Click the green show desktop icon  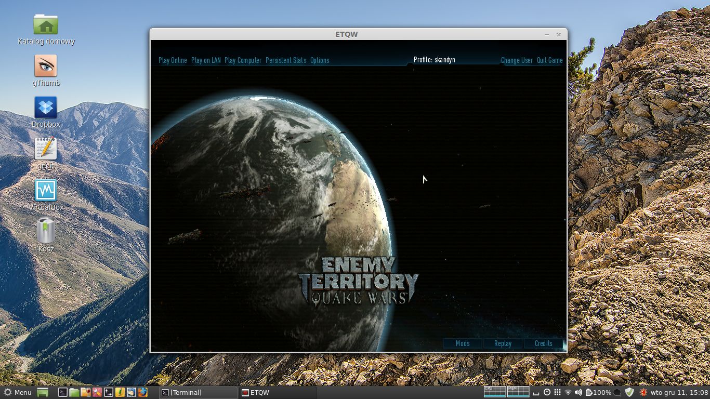[x=43, y=392]
